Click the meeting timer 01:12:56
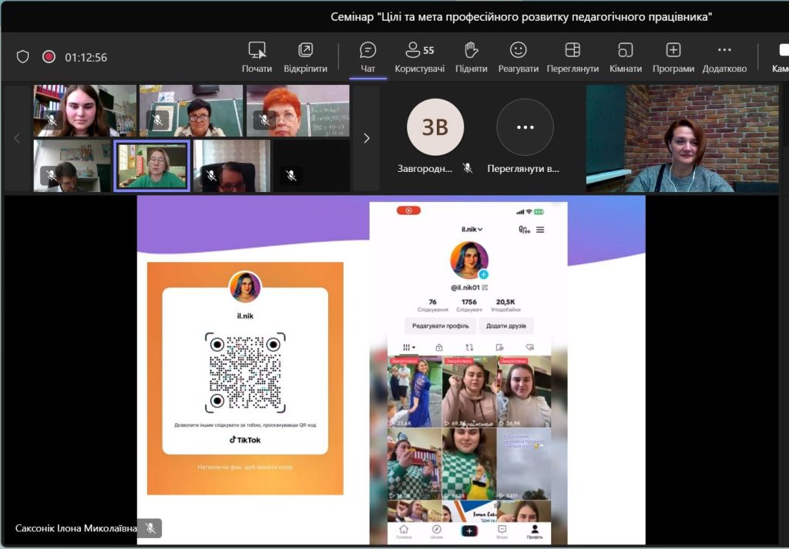 (86, 57)
